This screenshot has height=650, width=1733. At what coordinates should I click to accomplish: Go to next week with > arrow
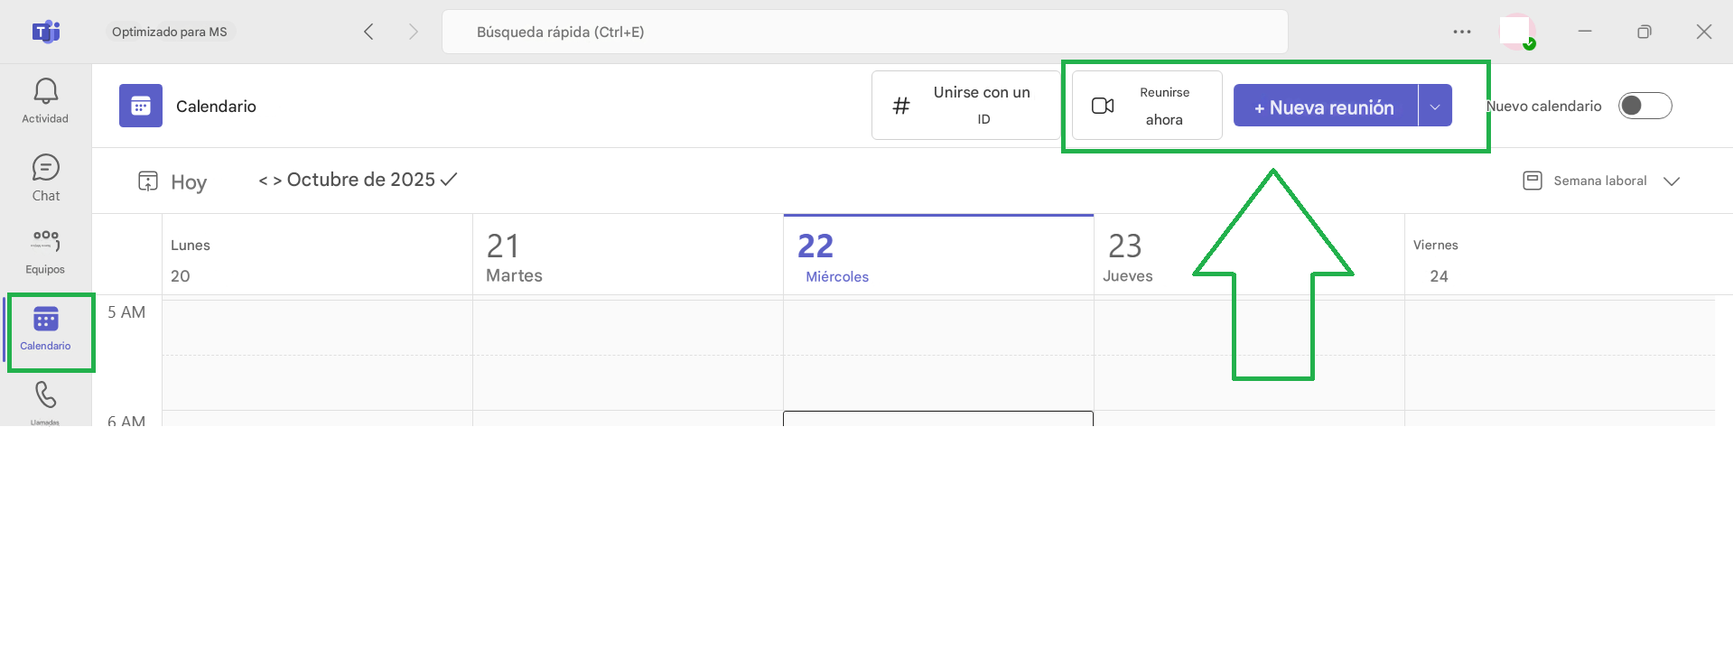[277, 181]
